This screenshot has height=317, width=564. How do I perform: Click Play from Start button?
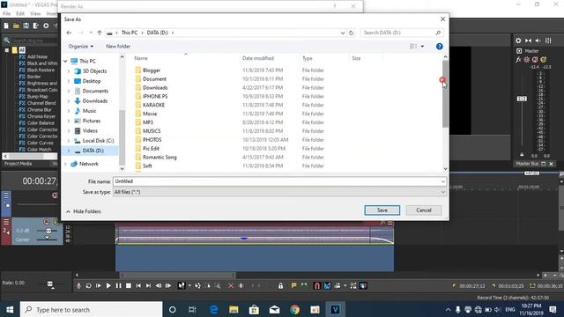pyautogui.click(x=98, y=285)
